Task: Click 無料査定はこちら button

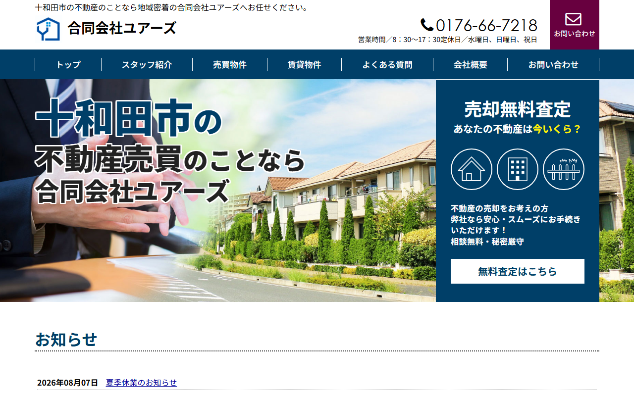Action: click(518, 271)
